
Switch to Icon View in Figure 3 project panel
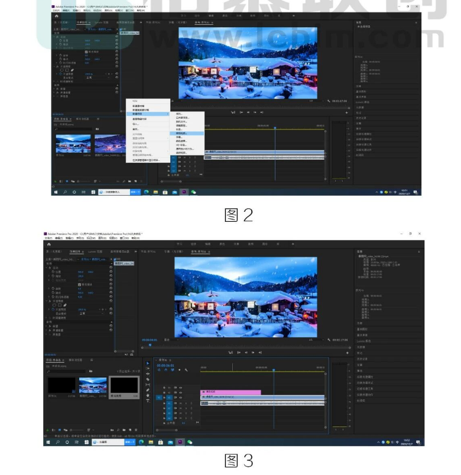point(60,430)
